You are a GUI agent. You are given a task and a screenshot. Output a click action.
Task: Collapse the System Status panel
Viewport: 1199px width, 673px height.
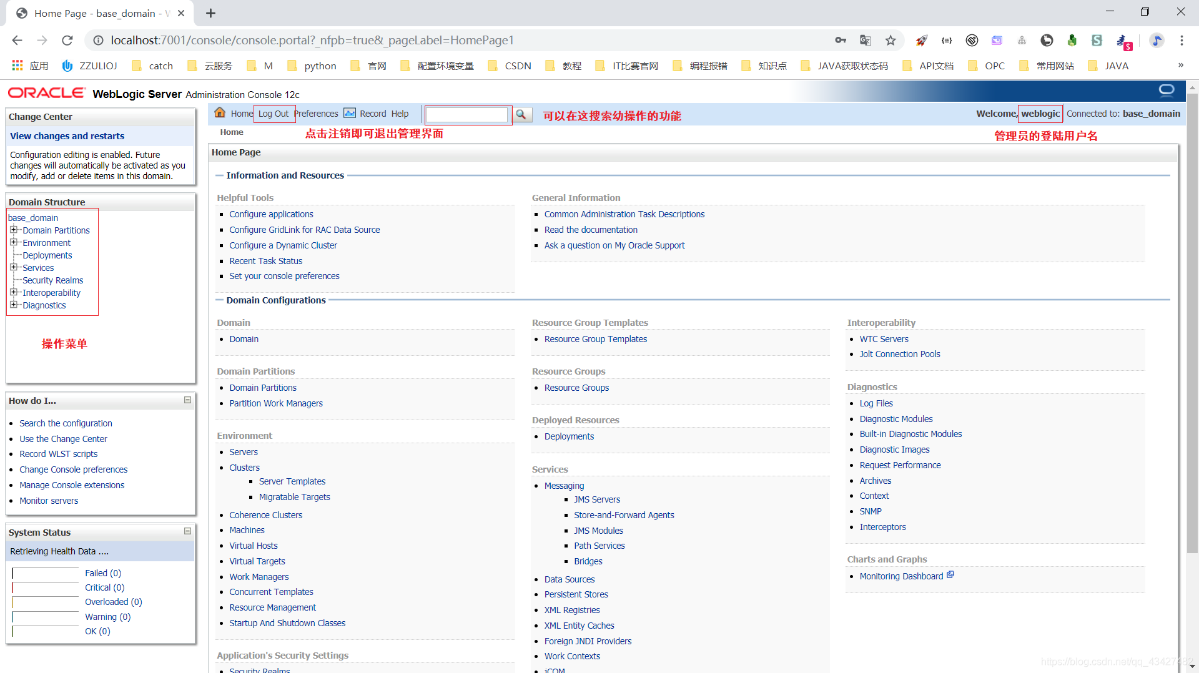click(187, 531)
